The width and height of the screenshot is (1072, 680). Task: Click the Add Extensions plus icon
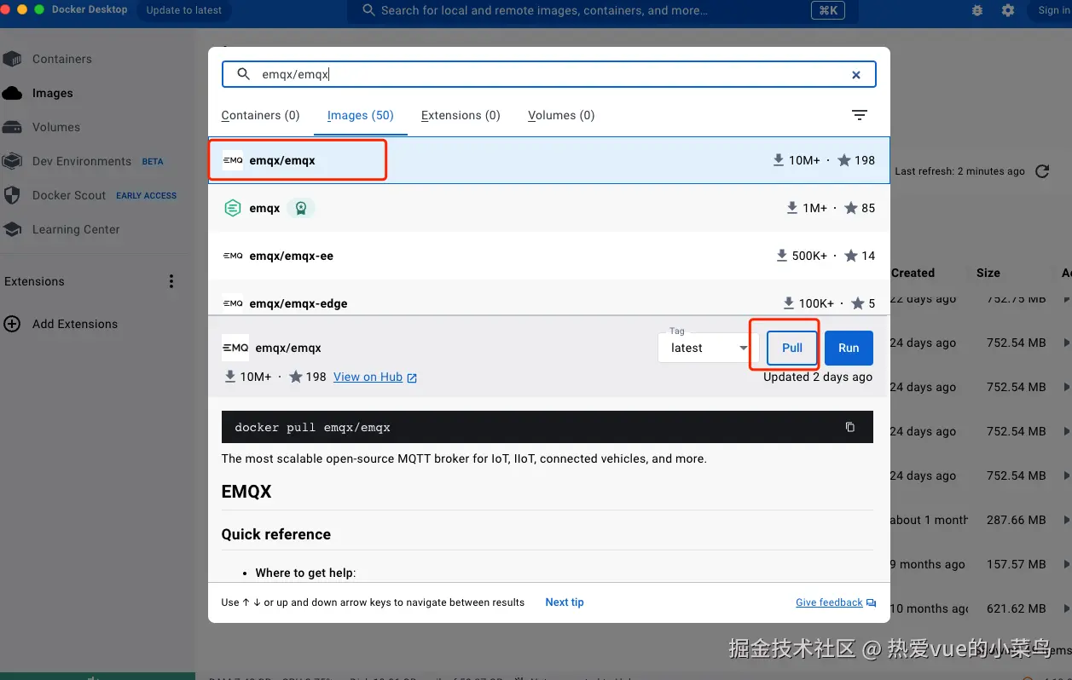point(12,324)
